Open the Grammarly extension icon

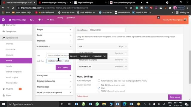pos(137,8)
